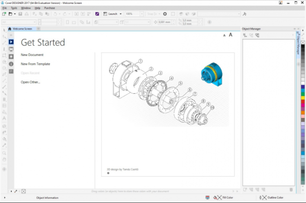
Task: Expand the Welcome sidebar double chevron
Action: point(11,35)
